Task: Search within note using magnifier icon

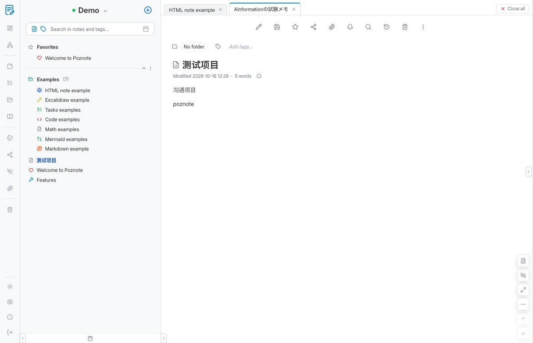Action: coord(368,27)
